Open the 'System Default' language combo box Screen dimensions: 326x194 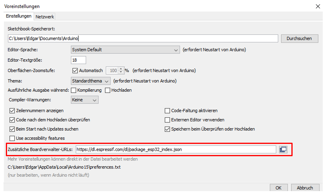point(123,50)
